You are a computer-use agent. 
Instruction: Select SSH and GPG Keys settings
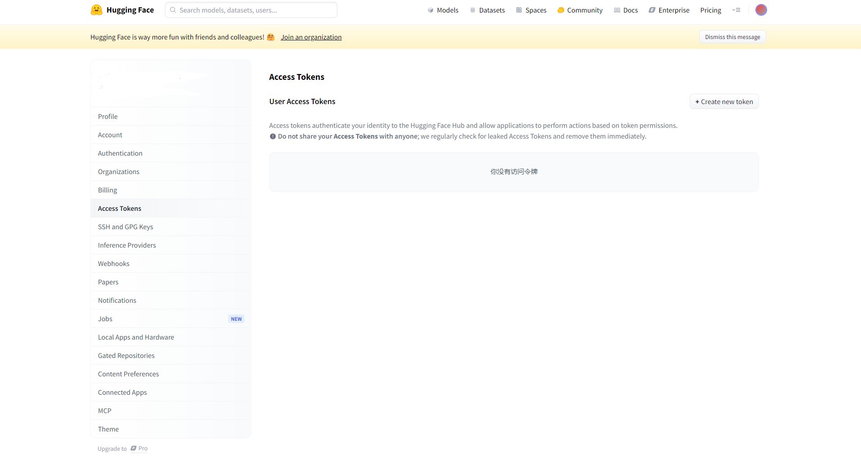(125, 227)
